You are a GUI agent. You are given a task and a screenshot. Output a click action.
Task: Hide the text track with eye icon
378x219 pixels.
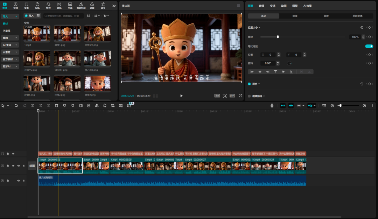pyautogui.click(x=13, y=154)
